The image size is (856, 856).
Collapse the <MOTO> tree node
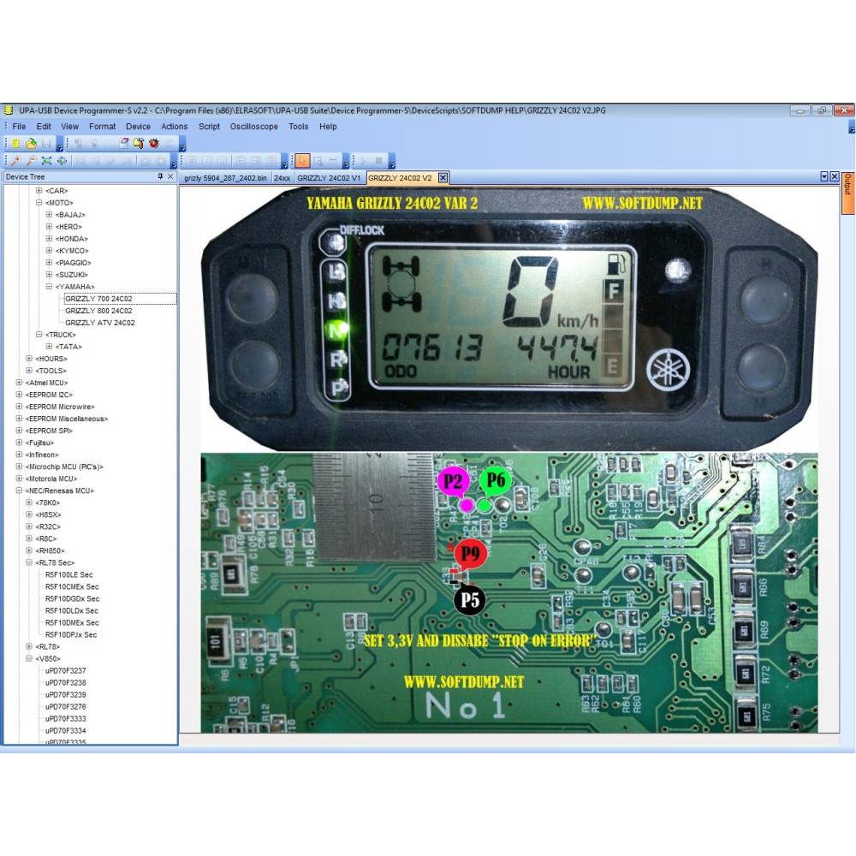(39, 203)
